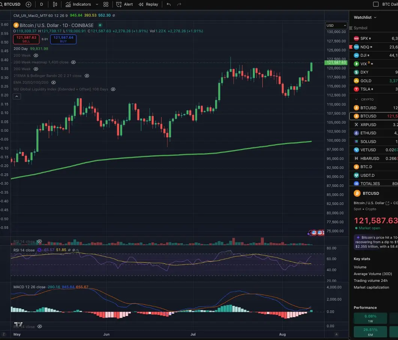This screenshot has width=398, height=340.
Task: Select SPX in the watchlist
Action: (x=374, y=38)
